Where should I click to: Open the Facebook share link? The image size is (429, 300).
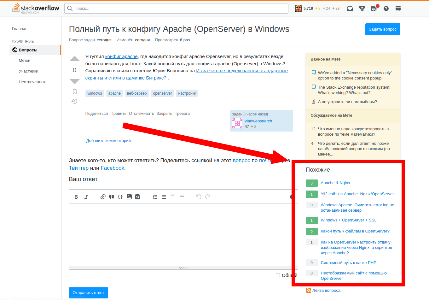pos(113,168)
